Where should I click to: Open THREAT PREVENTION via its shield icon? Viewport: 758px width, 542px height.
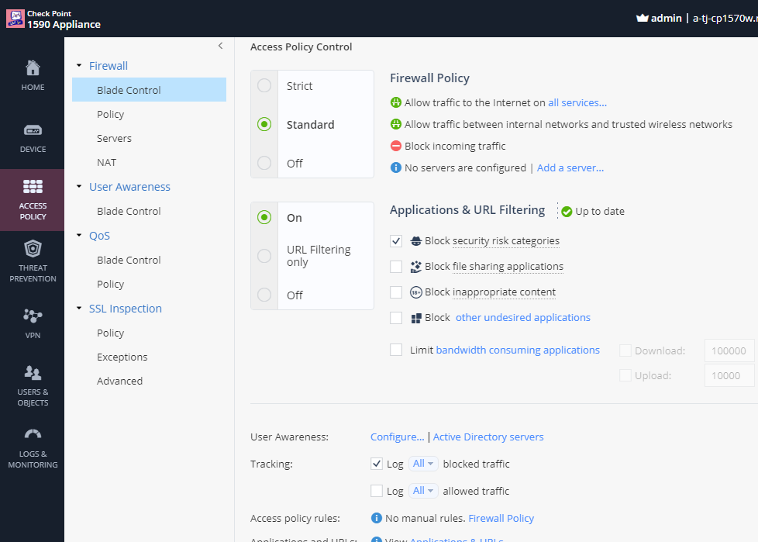(32, 248)
